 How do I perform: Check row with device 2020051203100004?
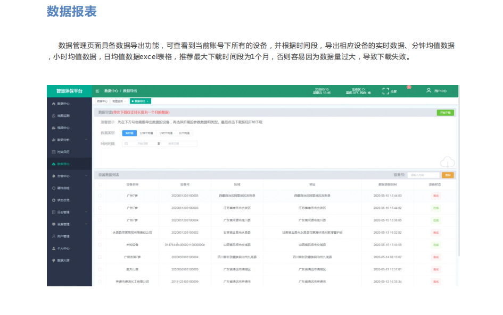point(100,220)
